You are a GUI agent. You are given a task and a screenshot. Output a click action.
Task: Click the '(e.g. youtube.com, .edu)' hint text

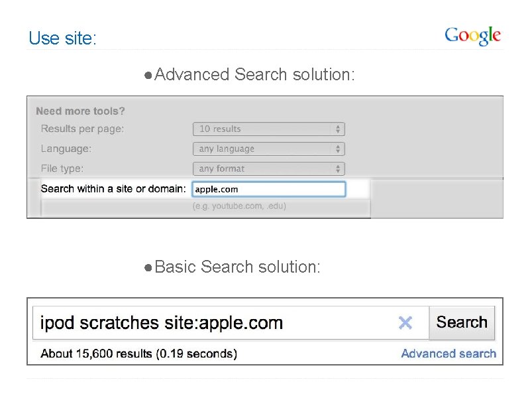coord(239,206)
